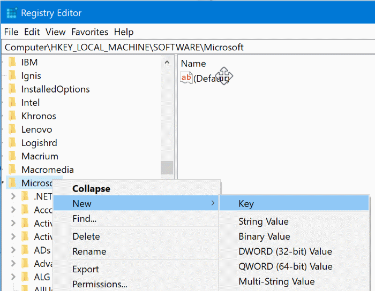The width and height of the screenshot is (375, 291).
Task: Click the Intel folder icon
Action: (x=12, y=102)
